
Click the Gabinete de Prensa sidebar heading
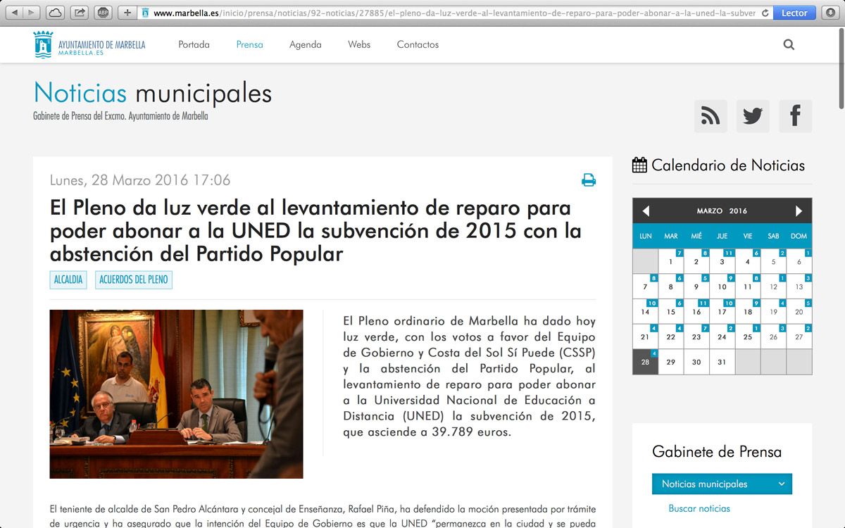717,452
